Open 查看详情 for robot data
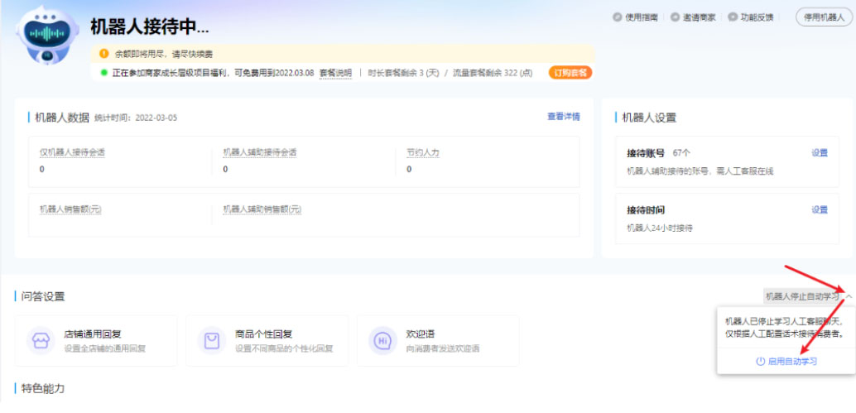The width and height of the screenshot is (856, 413). (564, 116)
